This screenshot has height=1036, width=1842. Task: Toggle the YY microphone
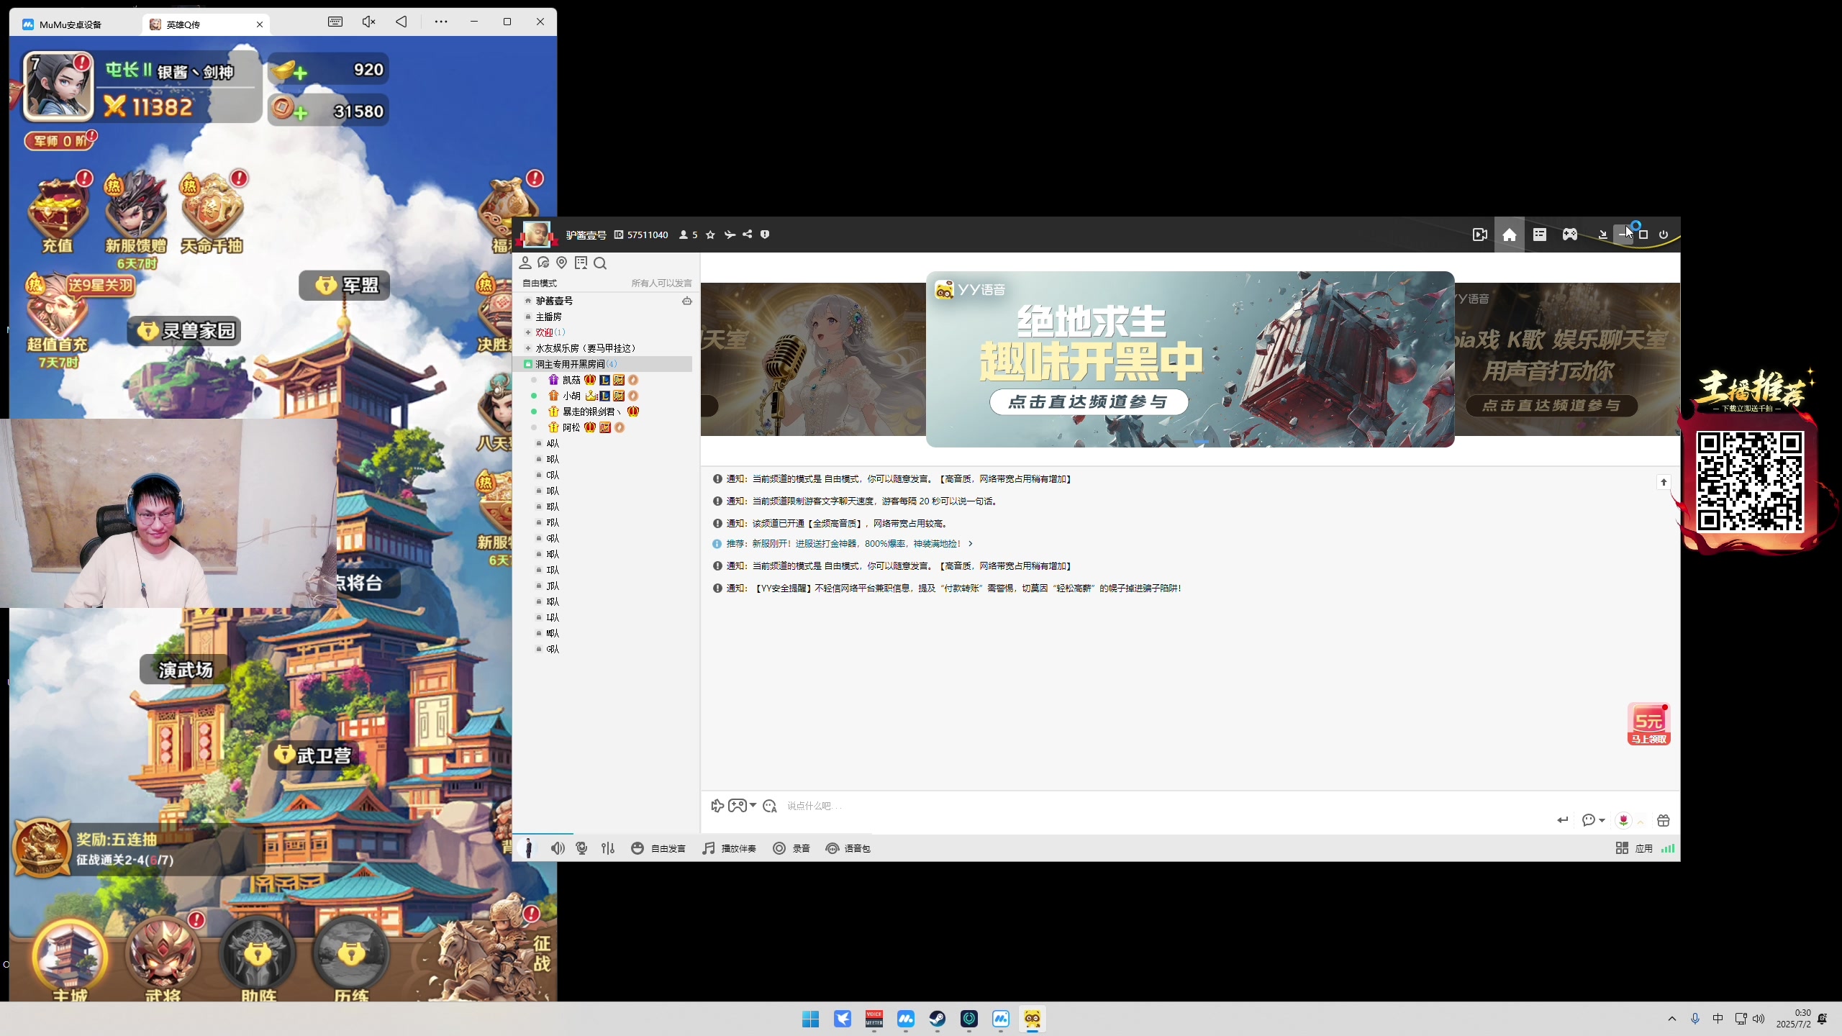[x=582, y=848]
